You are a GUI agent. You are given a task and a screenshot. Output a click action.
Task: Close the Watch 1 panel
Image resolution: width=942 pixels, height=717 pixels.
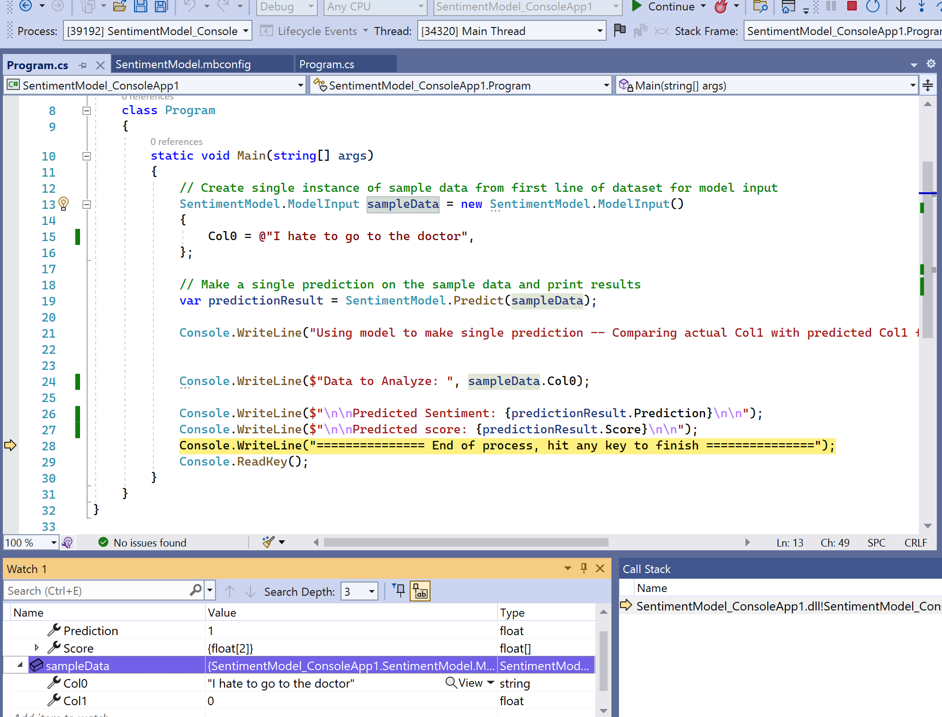(x=600, y=568)
